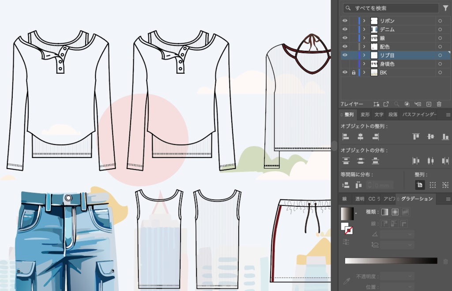452x291 pixels.
Task: Select the linear gradient type icon
Action: click(385, 212)
